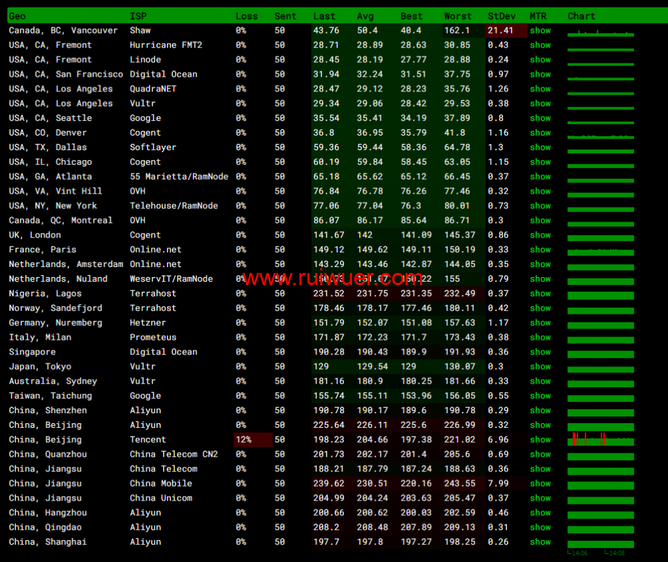Click the Loss column header
This screenshot has height=562, width=668.
pyautogui.click(x=246, y=16)
